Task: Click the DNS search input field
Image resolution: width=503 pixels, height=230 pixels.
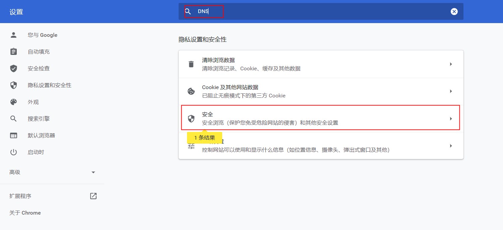Action: [x=302, y=12]
